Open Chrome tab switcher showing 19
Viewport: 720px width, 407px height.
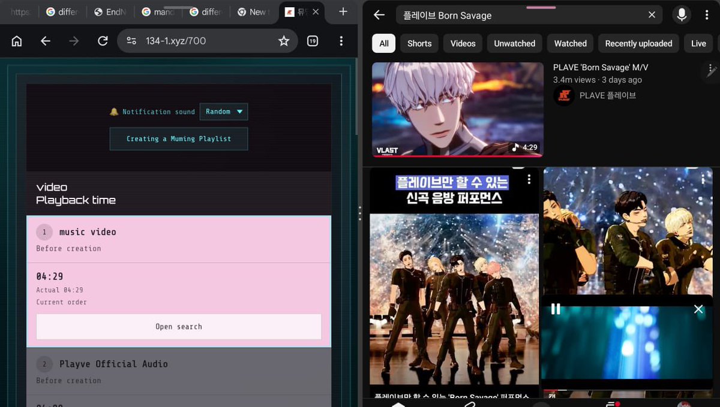coord(313,41)
